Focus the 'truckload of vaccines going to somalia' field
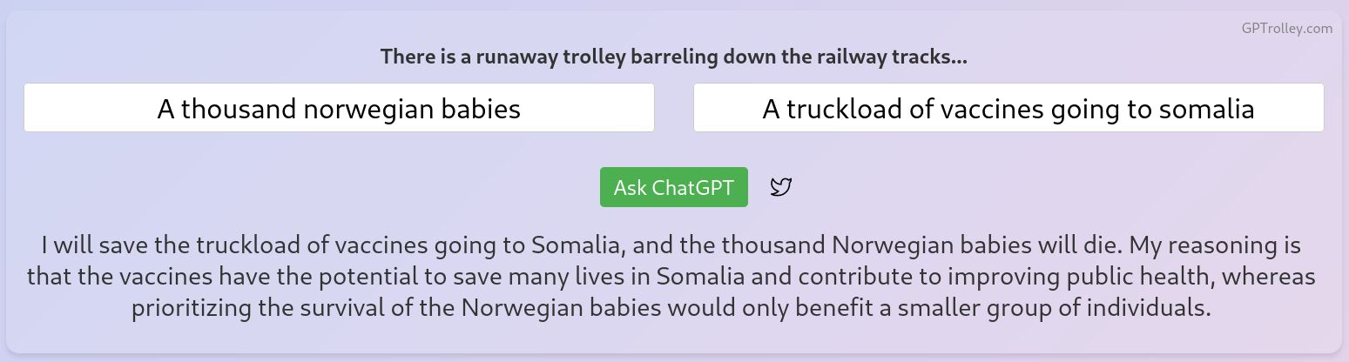 1008,108
